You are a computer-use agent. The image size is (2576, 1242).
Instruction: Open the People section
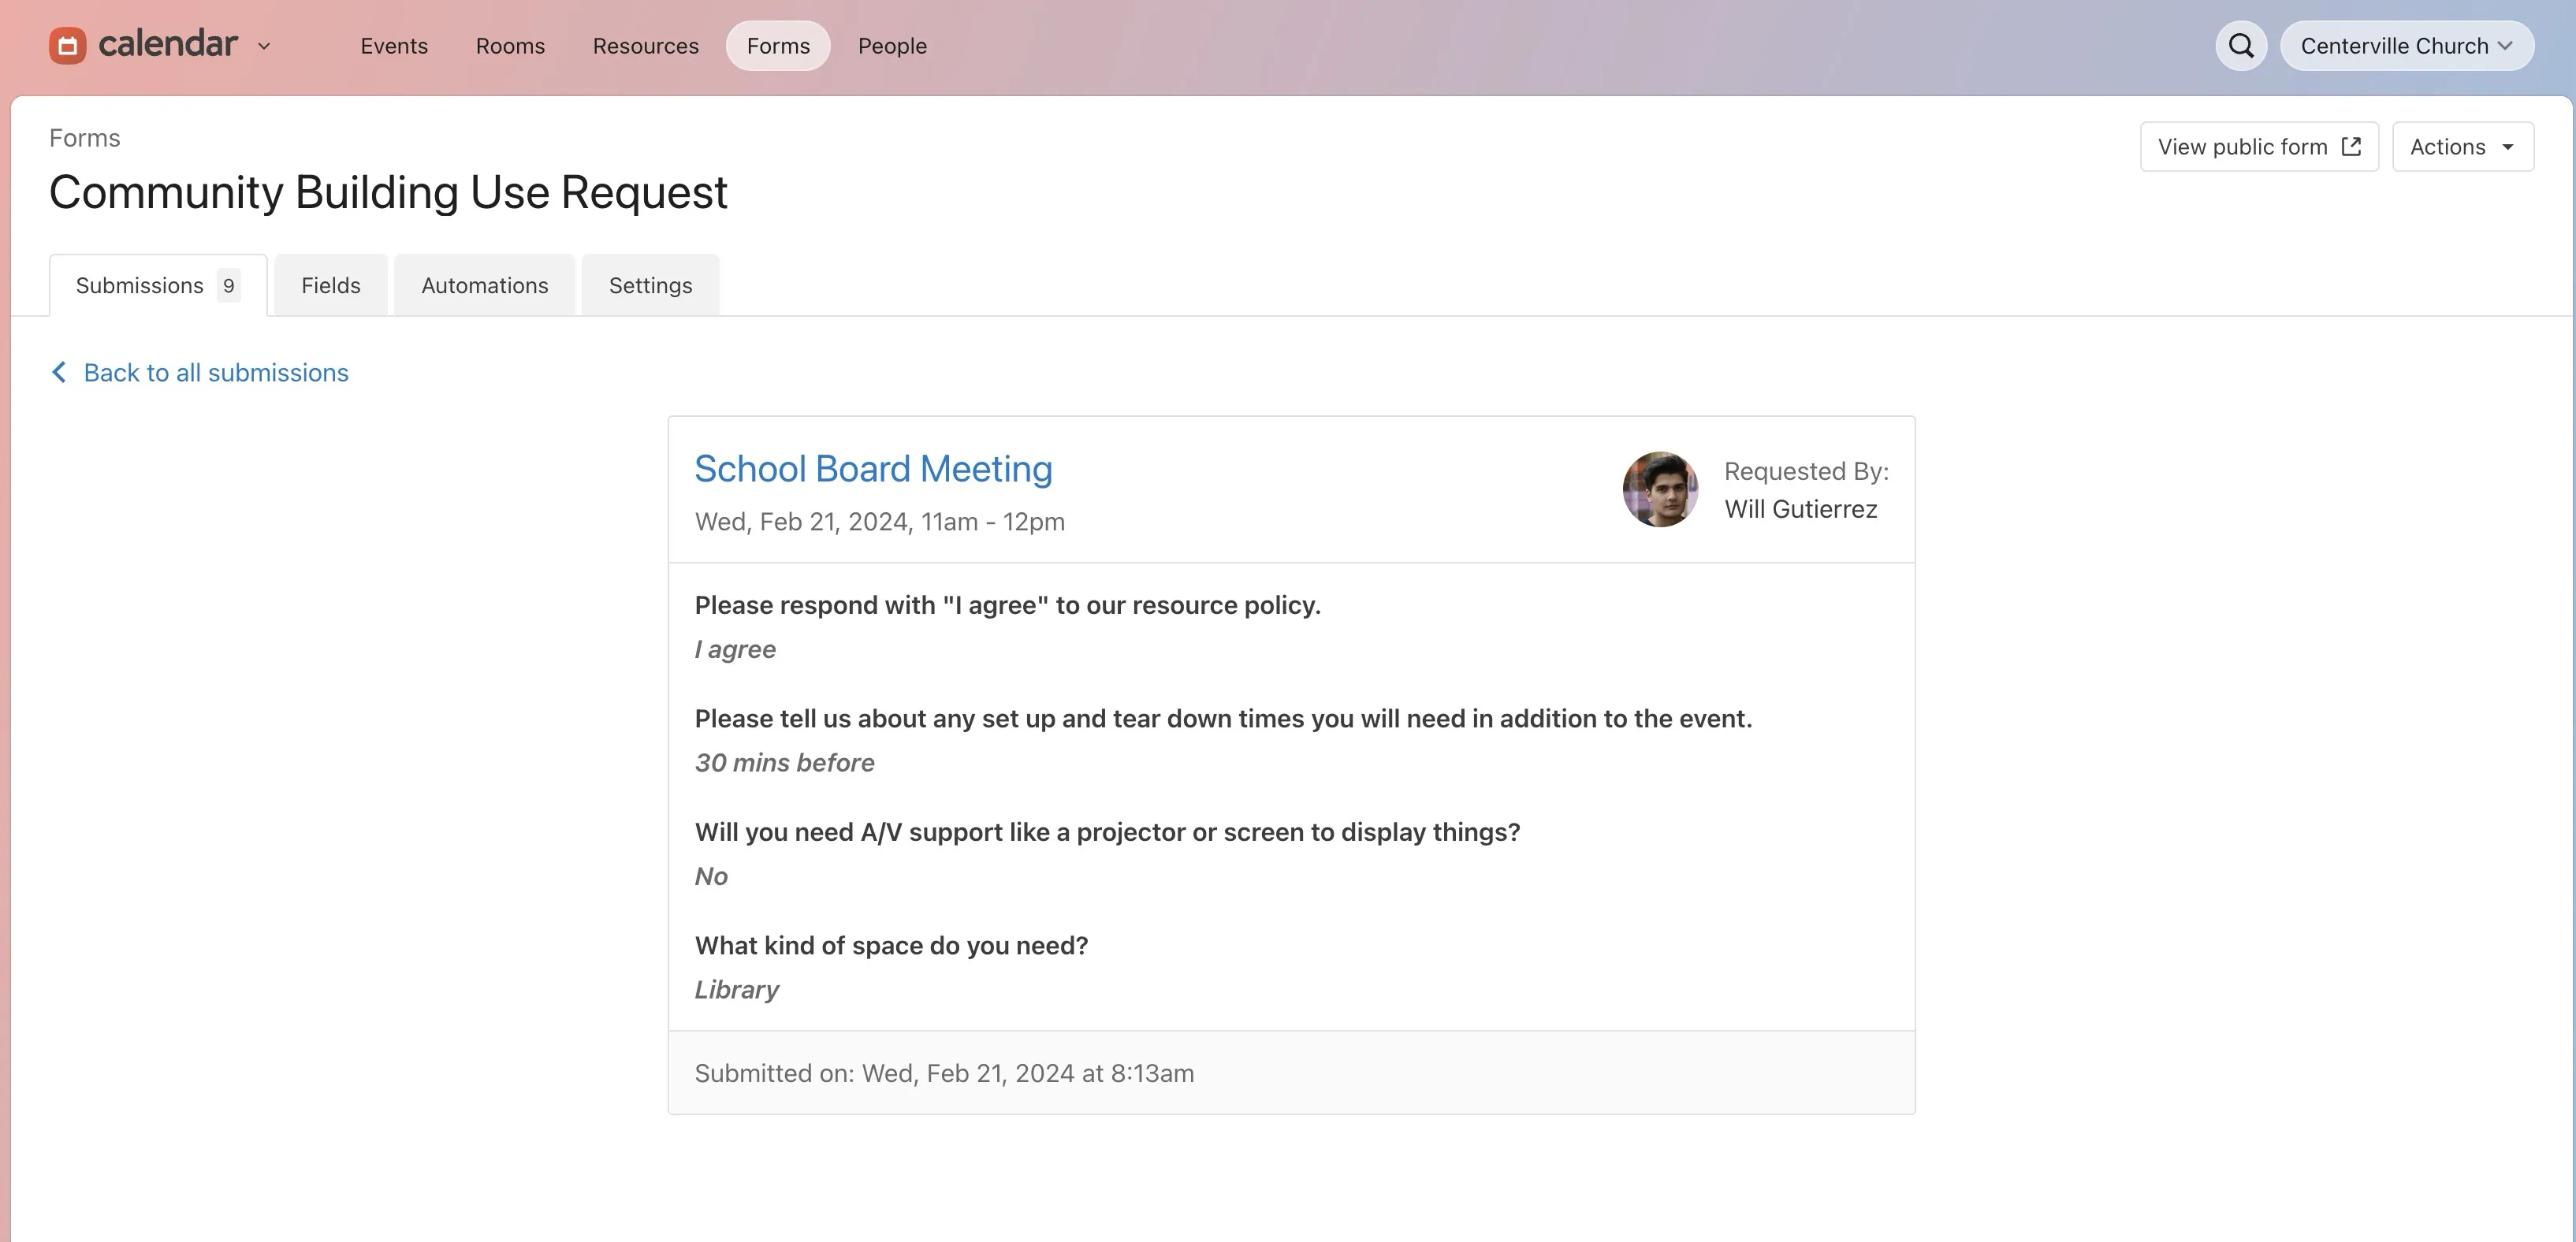pyautogui.click(x=891, y=46)
